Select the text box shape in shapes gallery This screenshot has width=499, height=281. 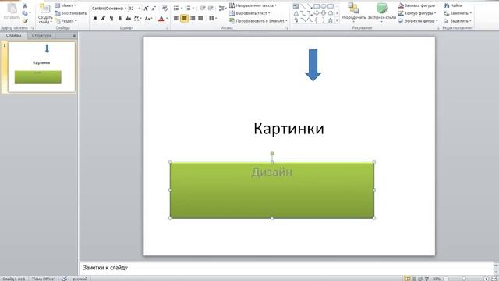click(296, 6)
